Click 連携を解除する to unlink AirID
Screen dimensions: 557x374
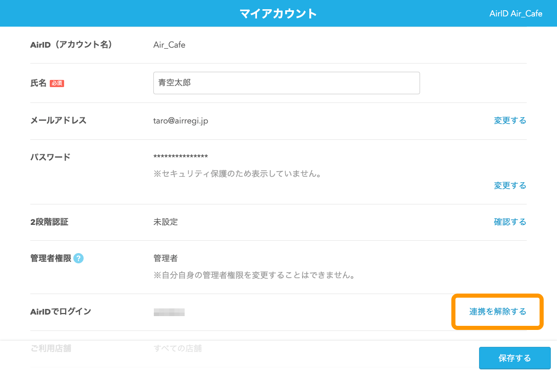point(496,311)
